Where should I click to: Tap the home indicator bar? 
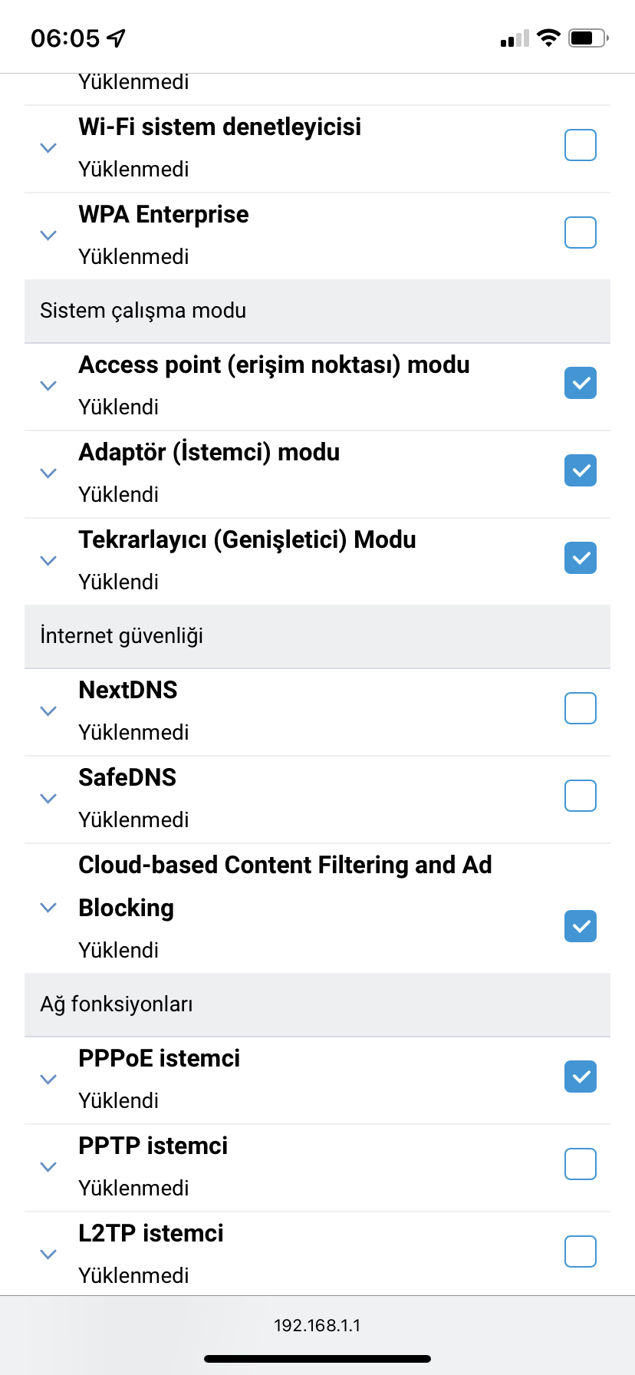[317, 1359]
